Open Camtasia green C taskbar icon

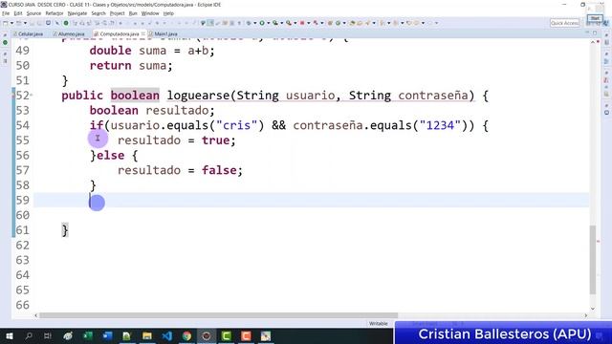[x=227, y=335]
